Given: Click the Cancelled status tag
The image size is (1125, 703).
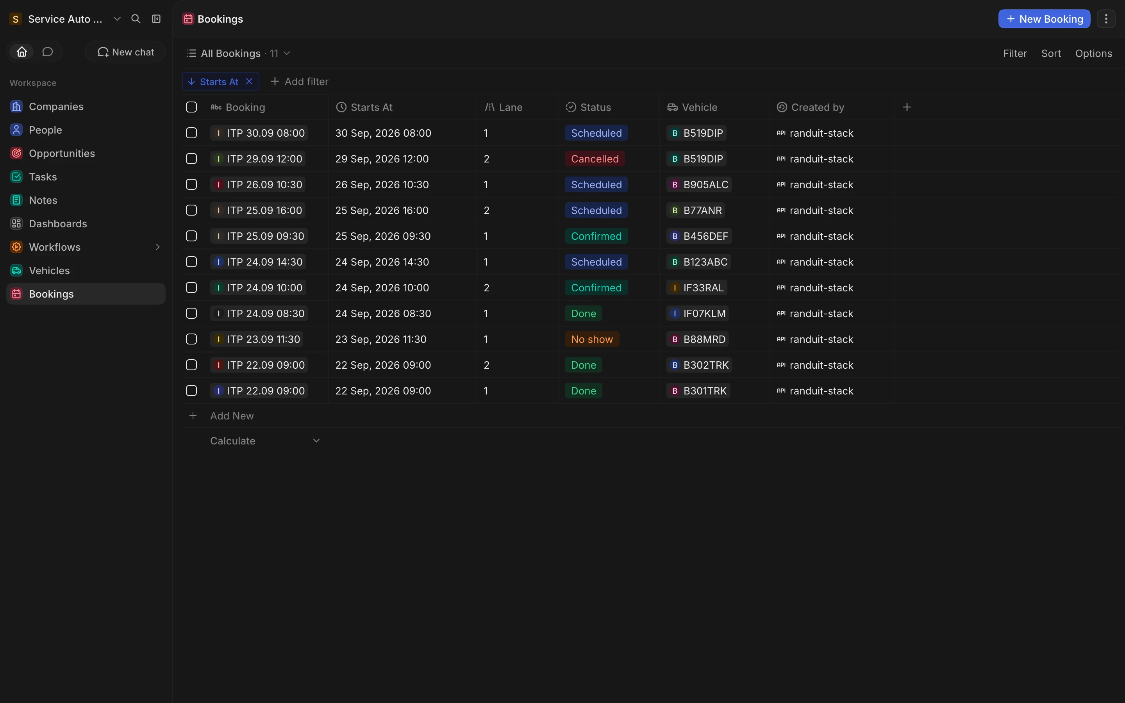Looking at the screenshot, I should click(x=595, y=159).
